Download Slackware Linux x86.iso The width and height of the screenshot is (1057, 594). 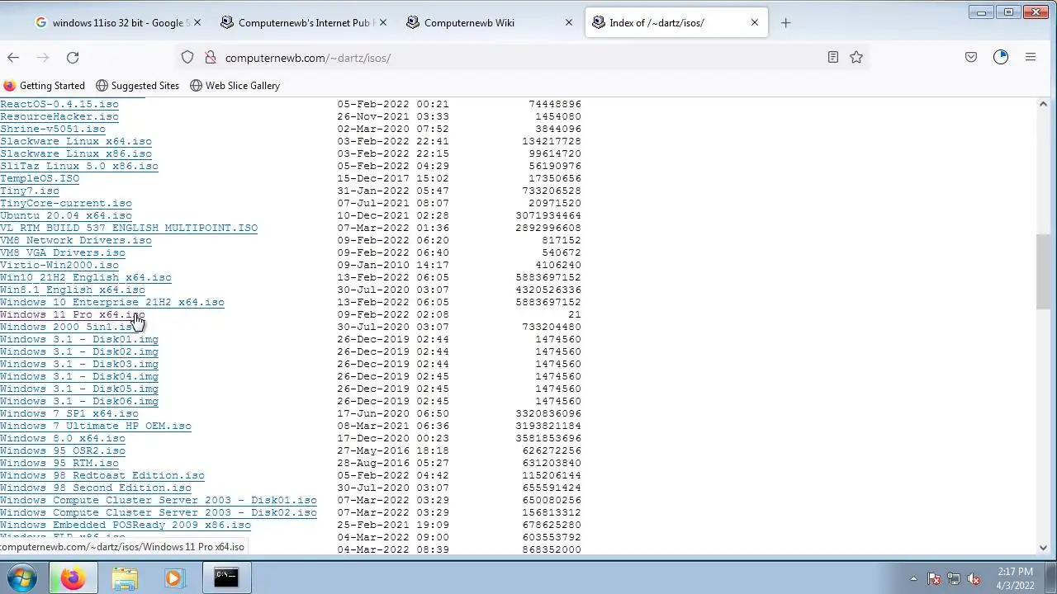(x=76, y=153)
